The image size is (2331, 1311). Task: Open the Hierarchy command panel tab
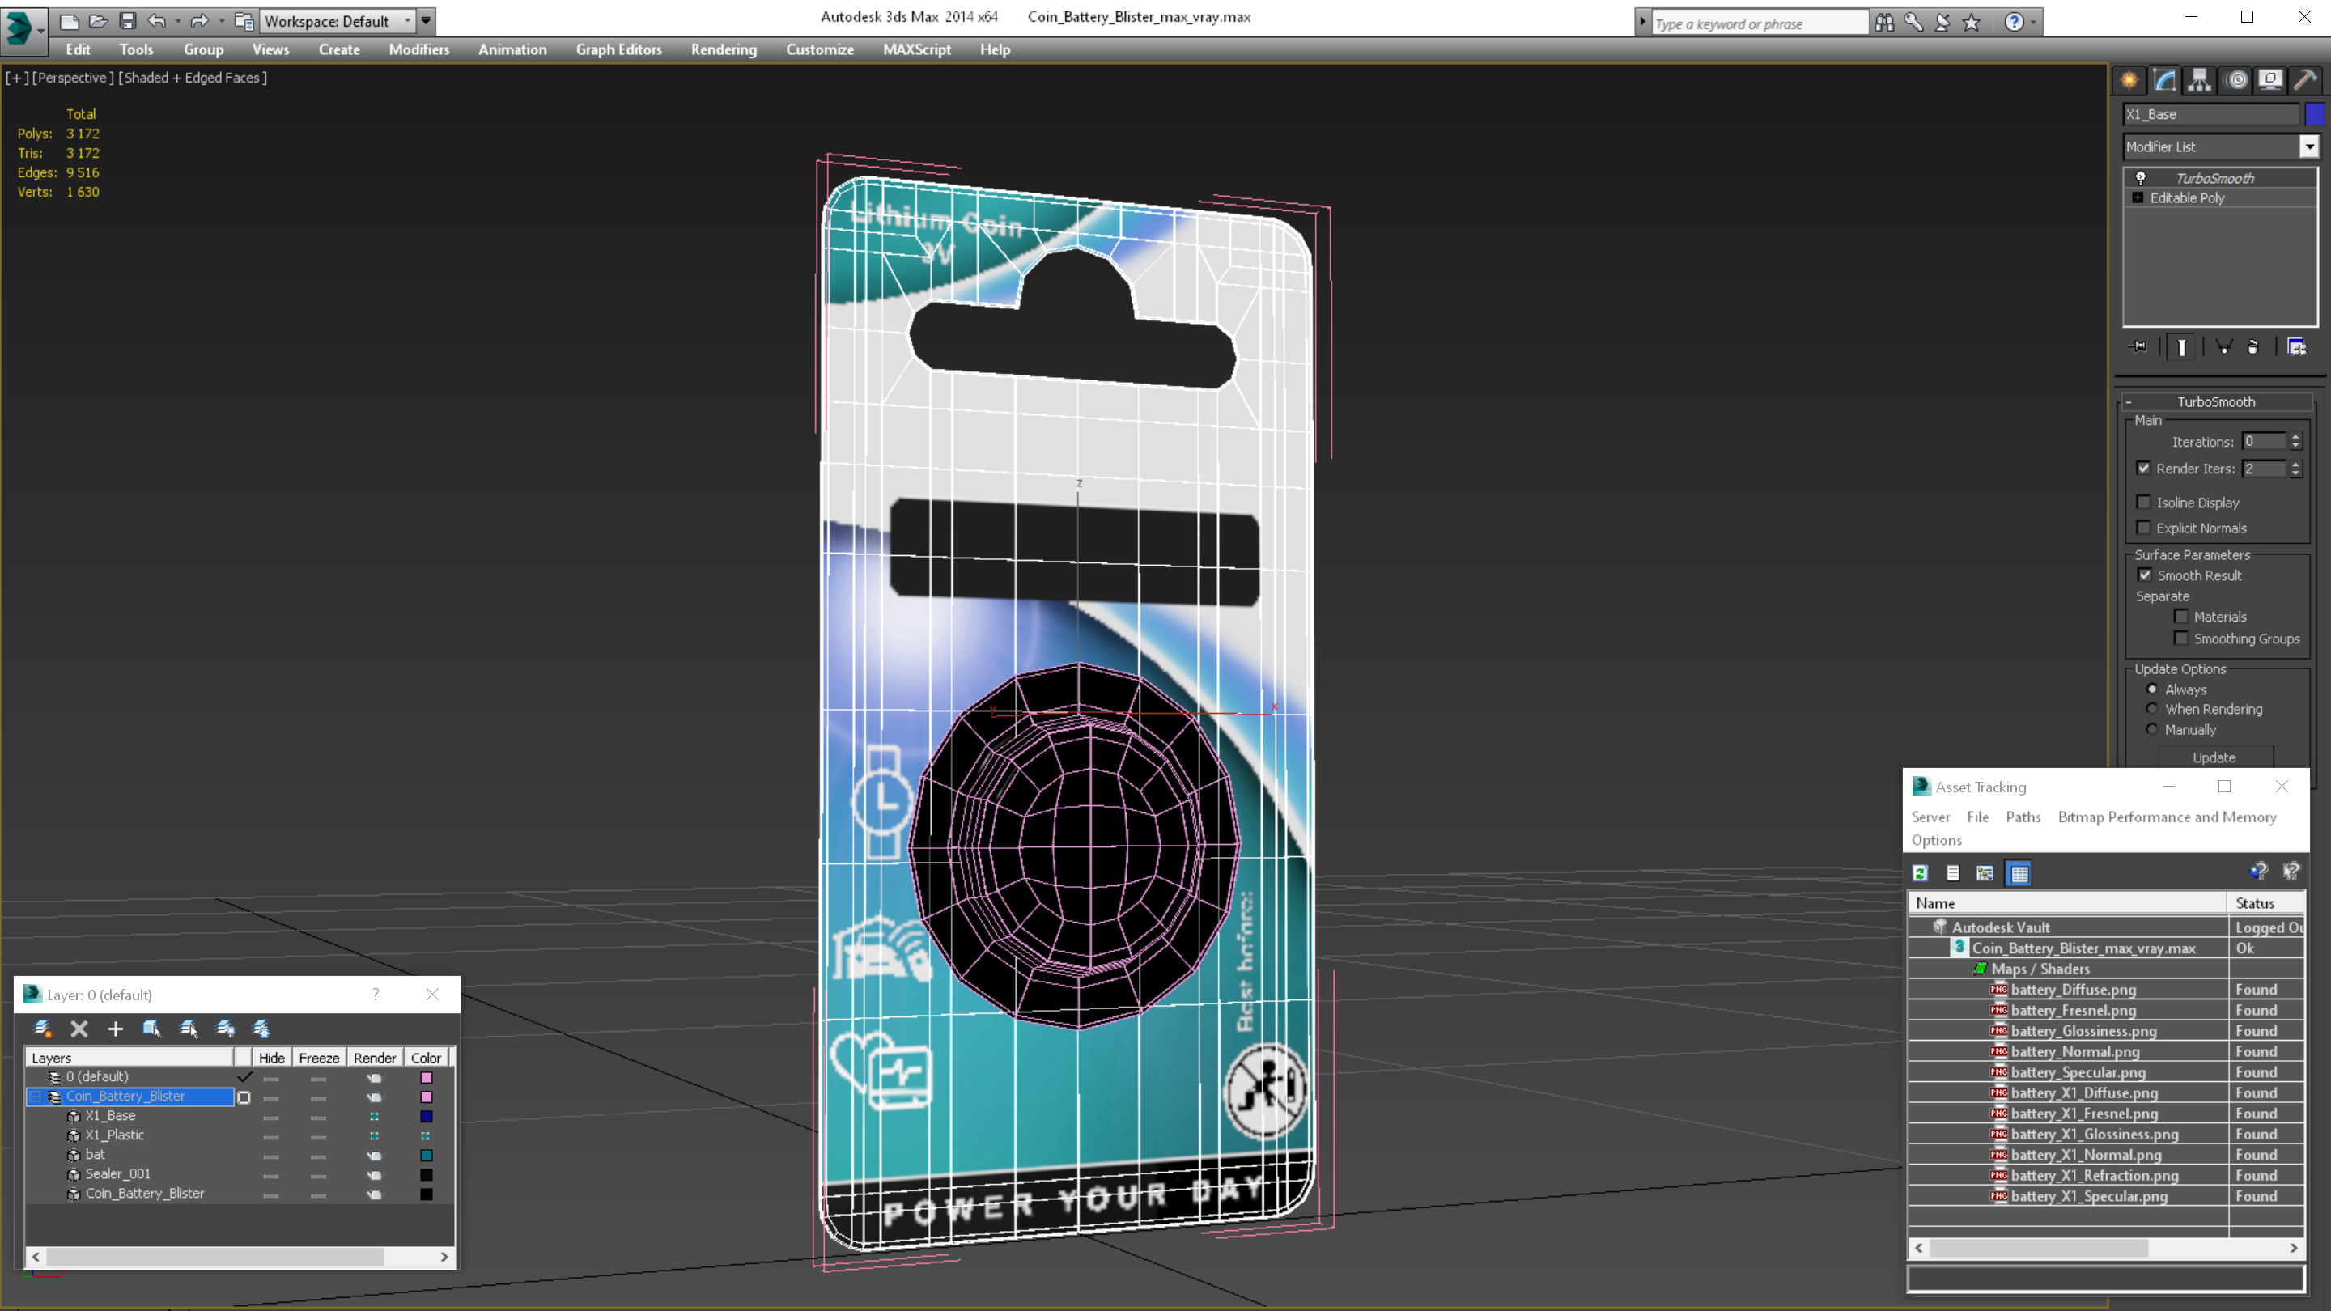(x=2200, y=81)
